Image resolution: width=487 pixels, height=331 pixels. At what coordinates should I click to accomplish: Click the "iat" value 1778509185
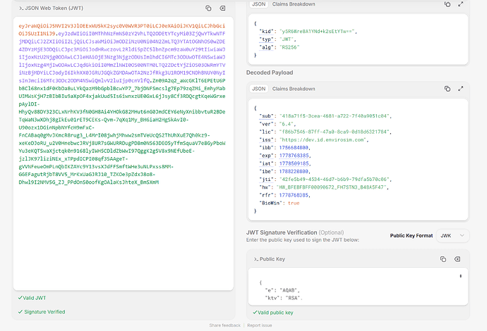(294, 163)
